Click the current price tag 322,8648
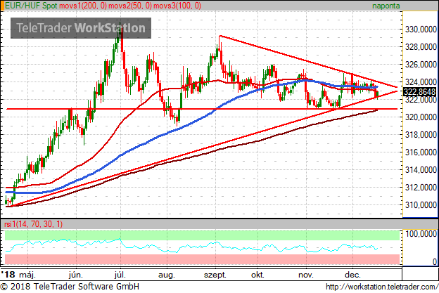 (420, 92)
